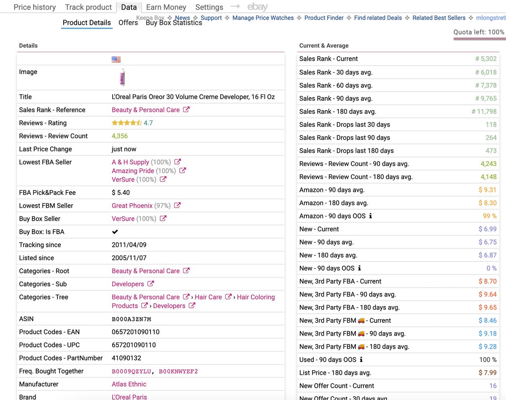Click the US flag locale icon

tap(116, 59)
